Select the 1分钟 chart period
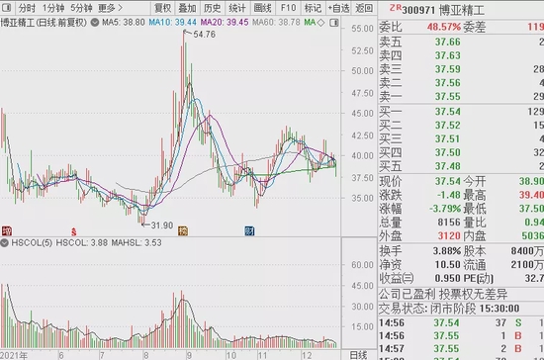Screen dimensions: 544x360 coord(53,8)
